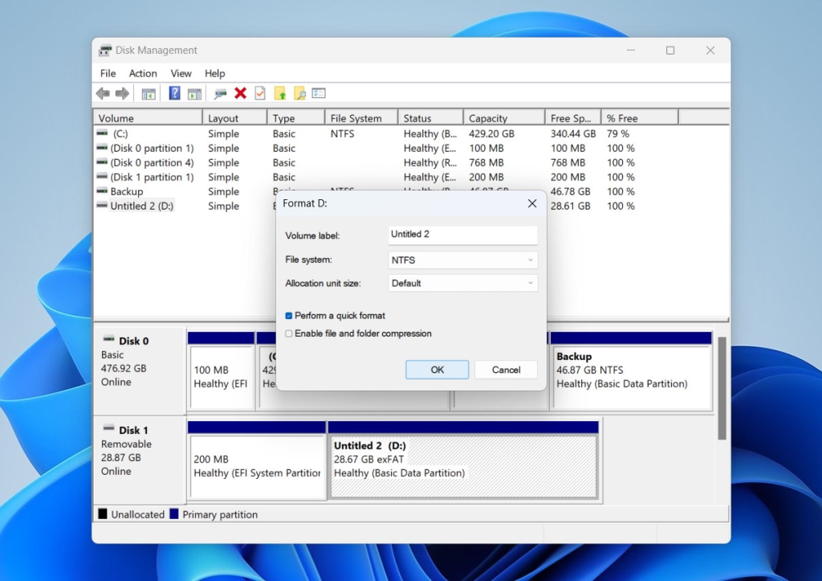Click the back navigation arrow in the toolbar

(102, 92)
